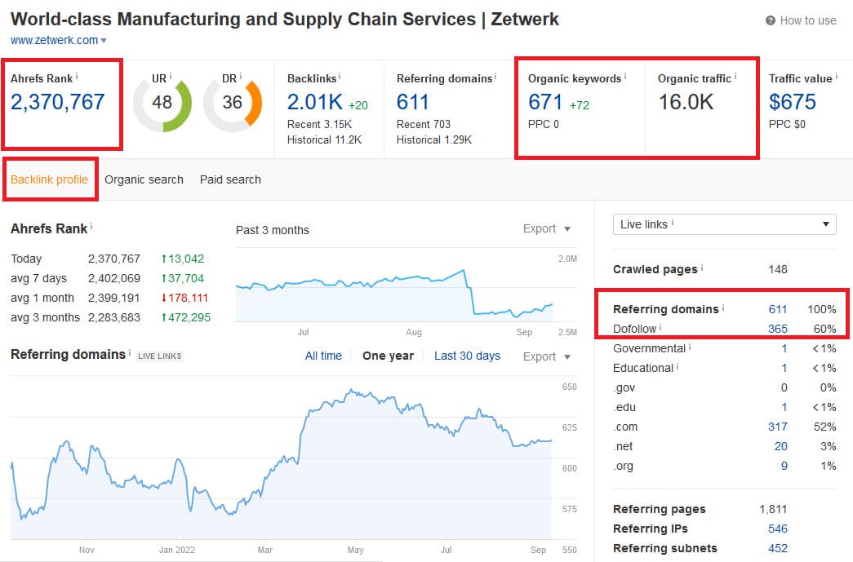Open the Paid search tab
This screenshot has height=562, width=853.
click(x=229, y=179)
